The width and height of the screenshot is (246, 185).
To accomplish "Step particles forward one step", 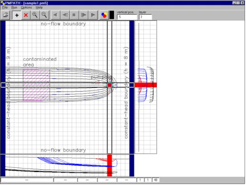I will click(x=83, y=15).
